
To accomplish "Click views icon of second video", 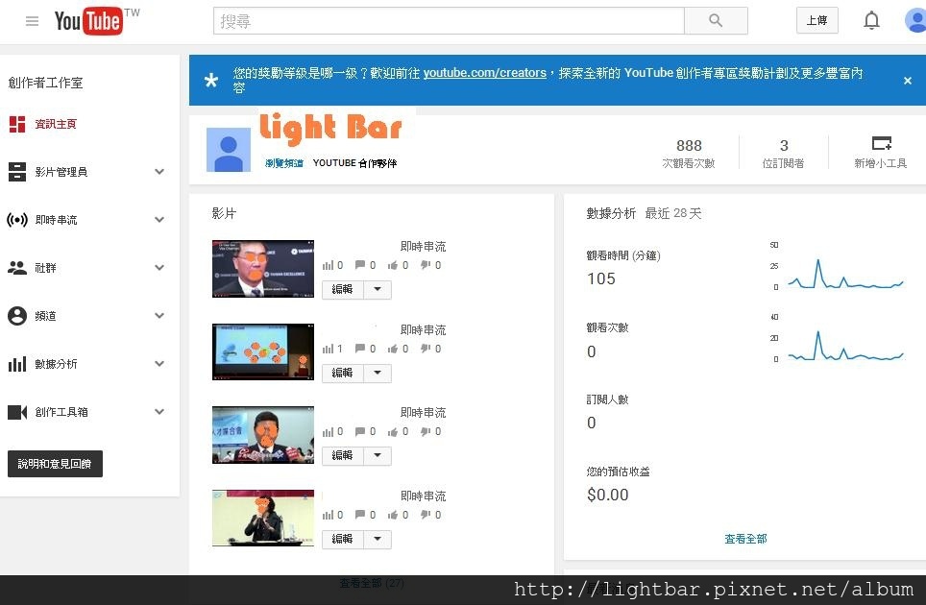I will point(328,349).
